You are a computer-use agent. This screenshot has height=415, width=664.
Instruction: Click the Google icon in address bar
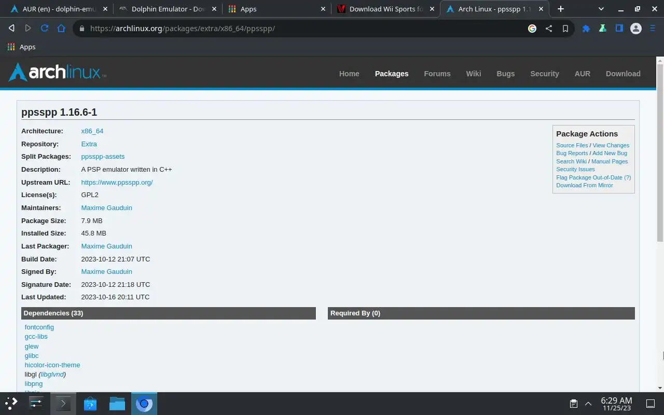click(532, 29)
